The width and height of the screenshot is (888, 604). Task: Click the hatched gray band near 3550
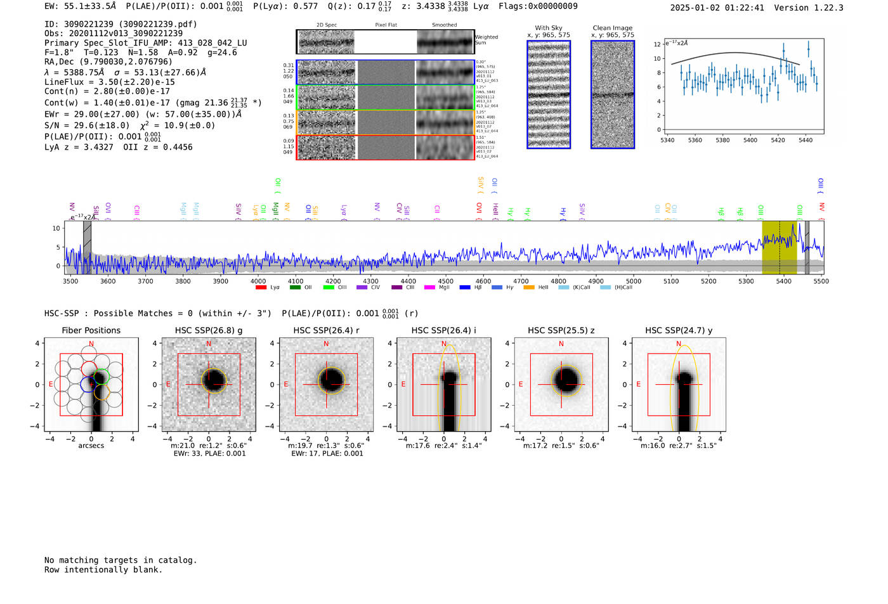coord(88,247)
